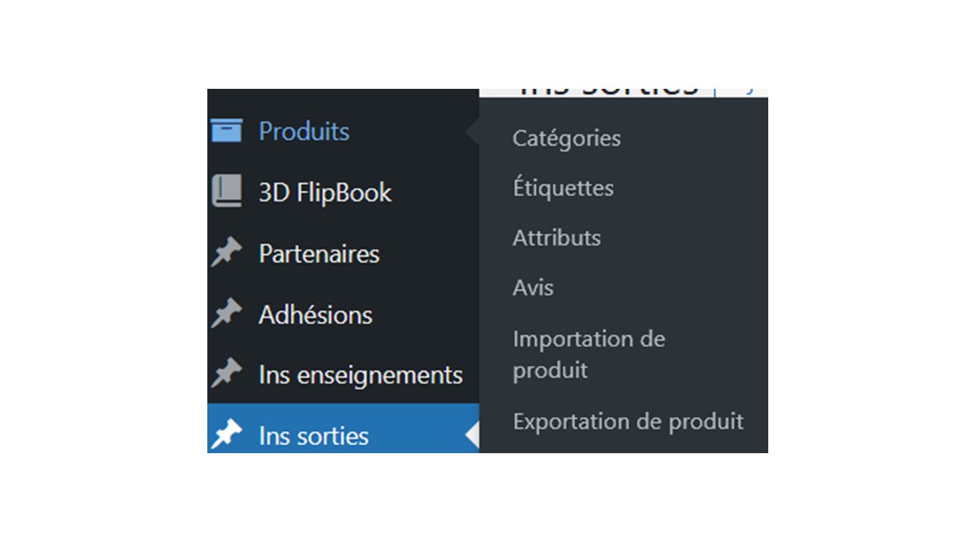The height and width of the screenshot is (542, 965).
Task: Open the Adhésions section
Action: 315,314
